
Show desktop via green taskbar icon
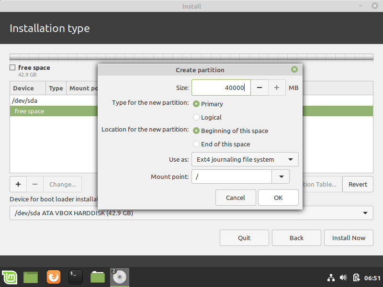[31, 277]
